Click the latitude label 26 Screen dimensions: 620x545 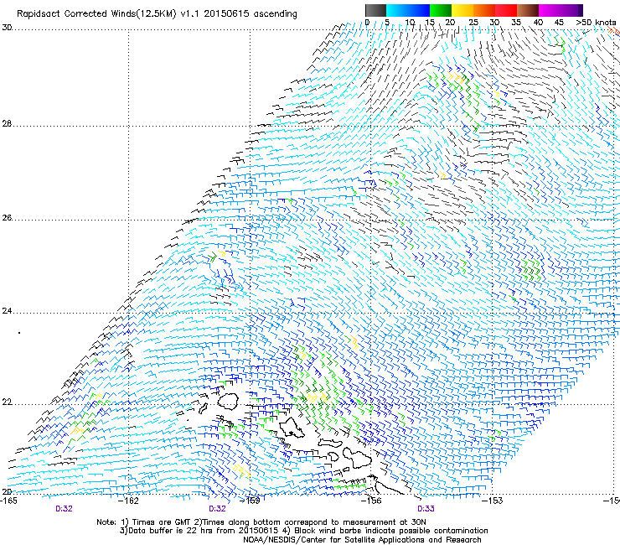click(x=7, y=218)
